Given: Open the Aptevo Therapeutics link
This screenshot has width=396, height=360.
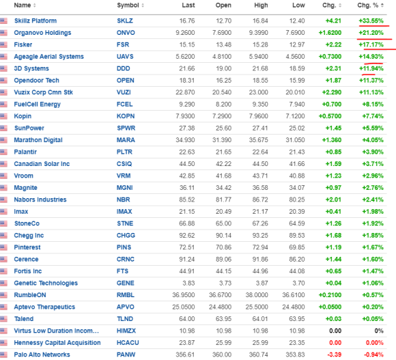Looking at the screenshot, I should click(x=44, y=307).
